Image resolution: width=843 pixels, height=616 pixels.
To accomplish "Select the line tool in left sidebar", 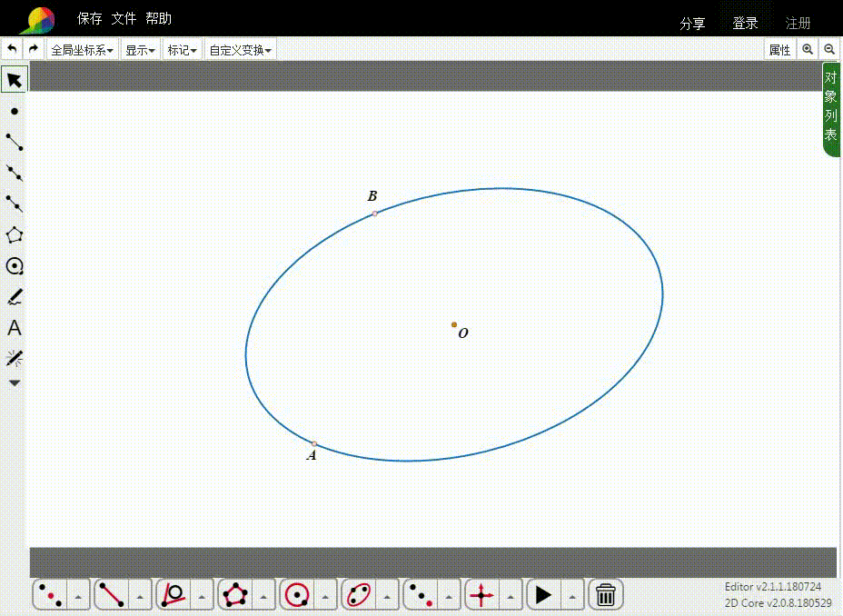I will (x=15, y=174).
